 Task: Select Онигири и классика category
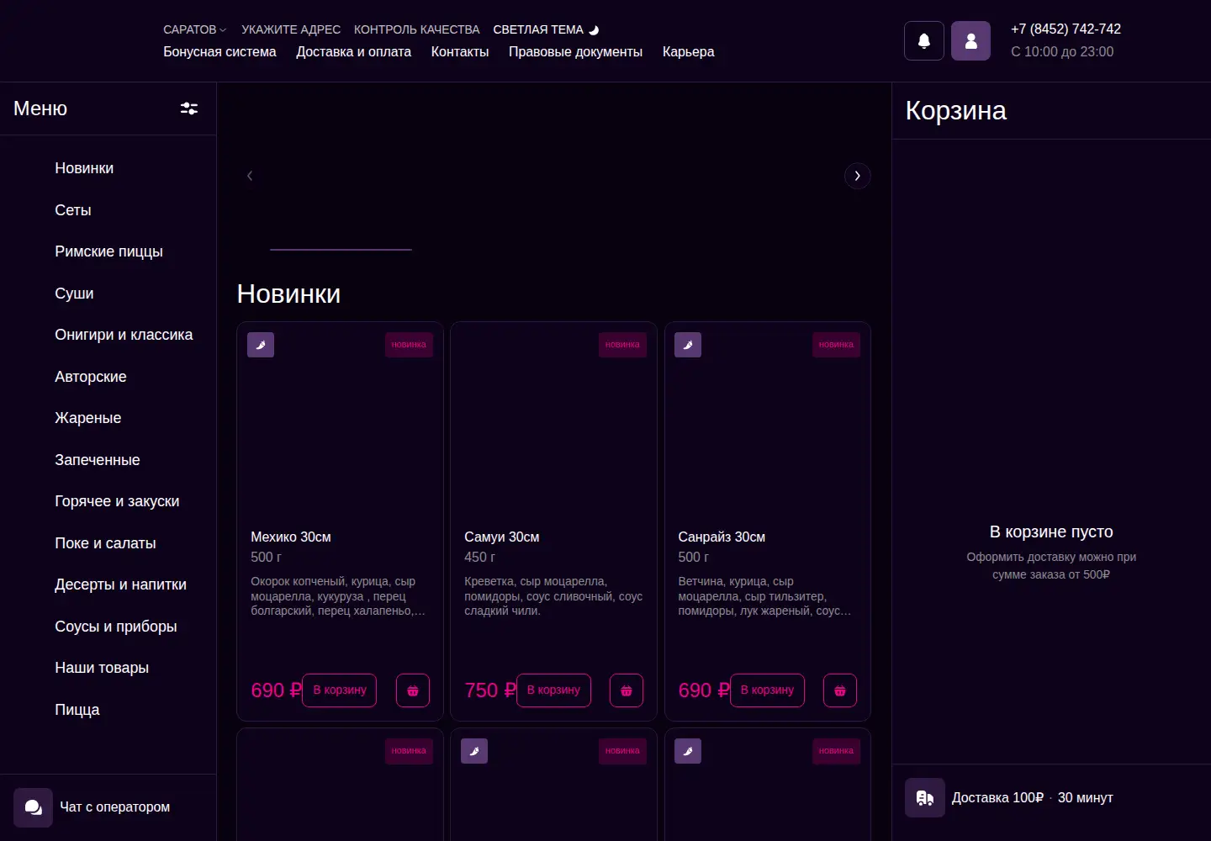(x=124, y=335)
